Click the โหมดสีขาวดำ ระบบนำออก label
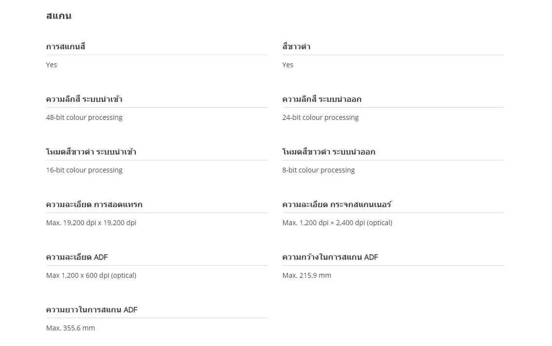The height and width of the screenshot is (346, 552). 329,152
